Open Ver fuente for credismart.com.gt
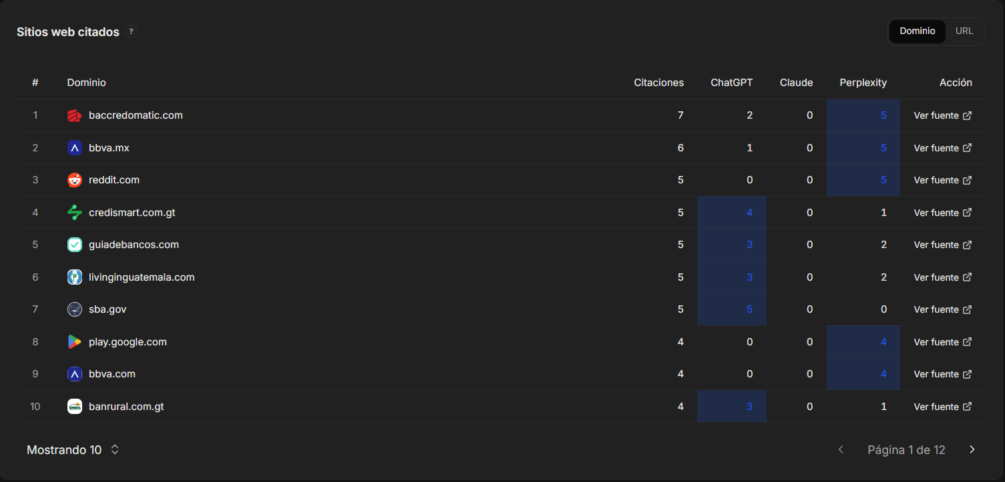Viewport: 1005px width, 482px height. (943, 213)
